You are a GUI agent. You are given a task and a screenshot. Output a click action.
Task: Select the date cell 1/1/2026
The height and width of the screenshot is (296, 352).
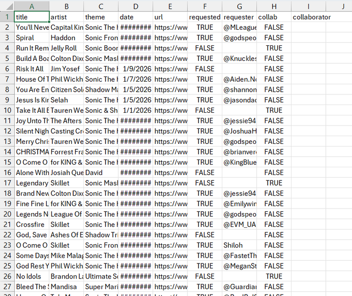[x=136, y=110]
